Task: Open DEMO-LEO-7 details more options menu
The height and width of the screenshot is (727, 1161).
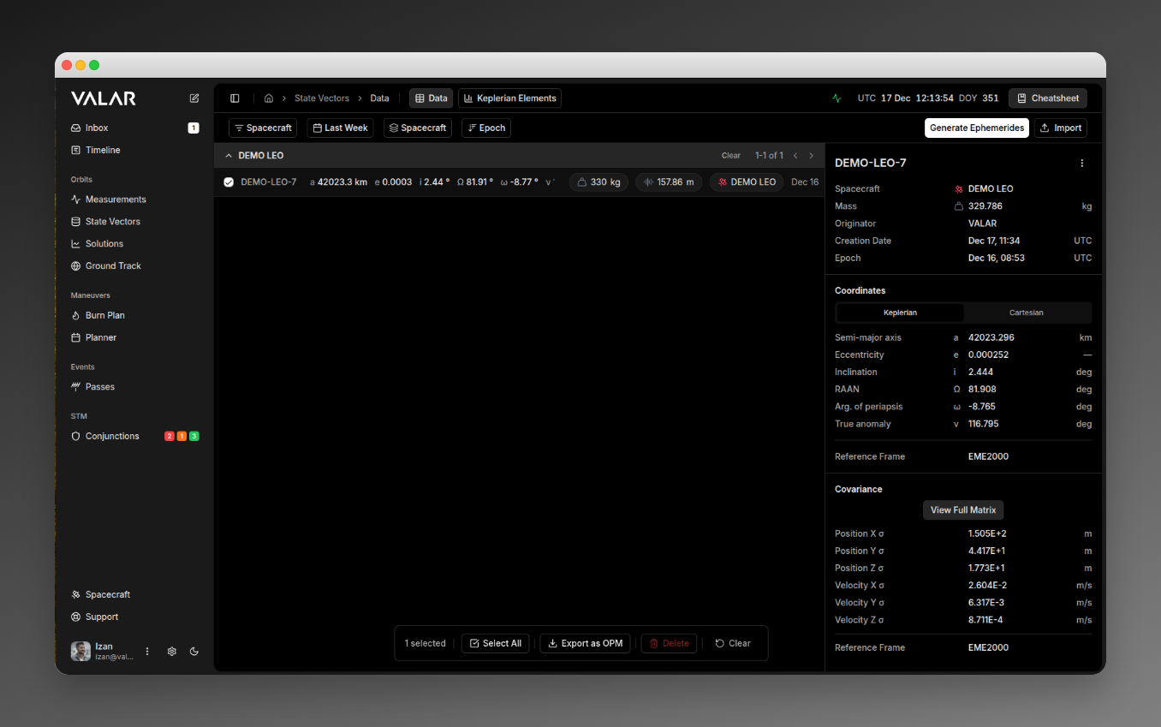Action: pos(1081,164)
